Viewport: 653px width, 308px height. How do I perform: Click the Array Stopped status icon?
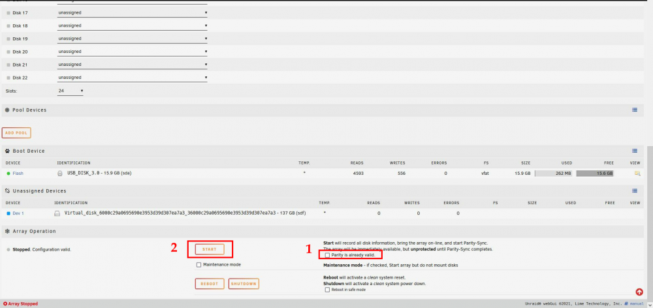coord(5,304)
